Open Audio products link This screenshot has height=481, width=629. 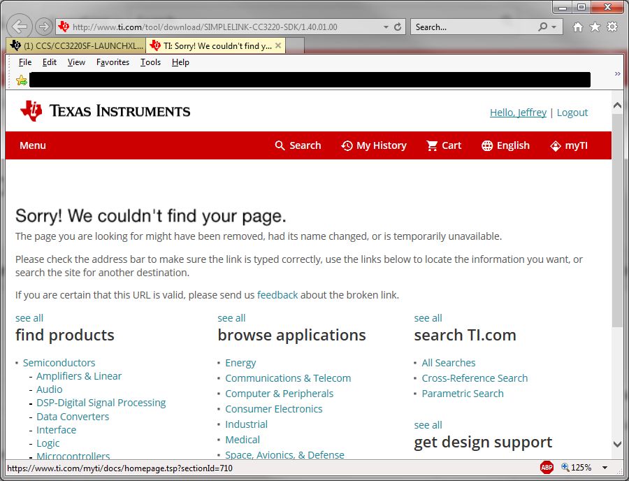tap(50, 389)
